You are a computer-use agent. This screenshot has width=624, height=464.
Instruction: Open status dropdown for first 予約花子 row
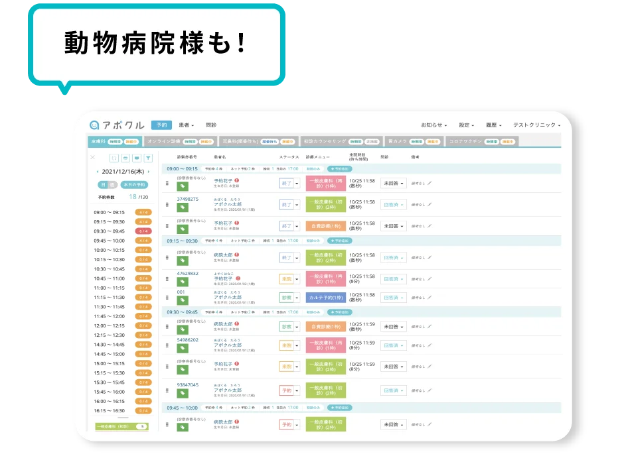coord(297,184)
